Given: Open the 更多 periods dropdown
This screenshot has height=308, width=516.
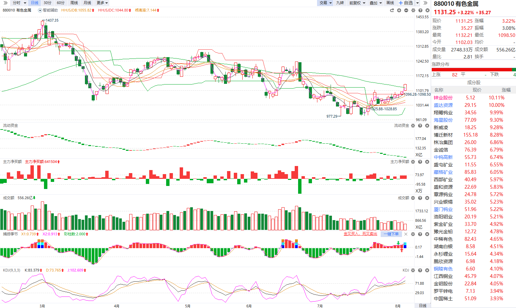Looking at the screenshot, I should [x=102, y=3].
